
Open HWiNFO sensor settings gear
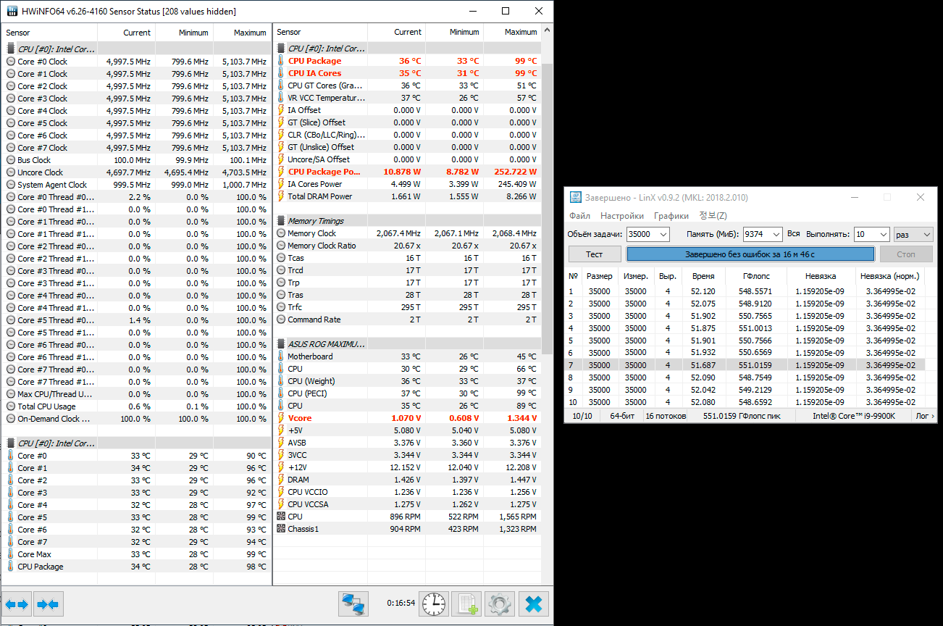point(499,604)
